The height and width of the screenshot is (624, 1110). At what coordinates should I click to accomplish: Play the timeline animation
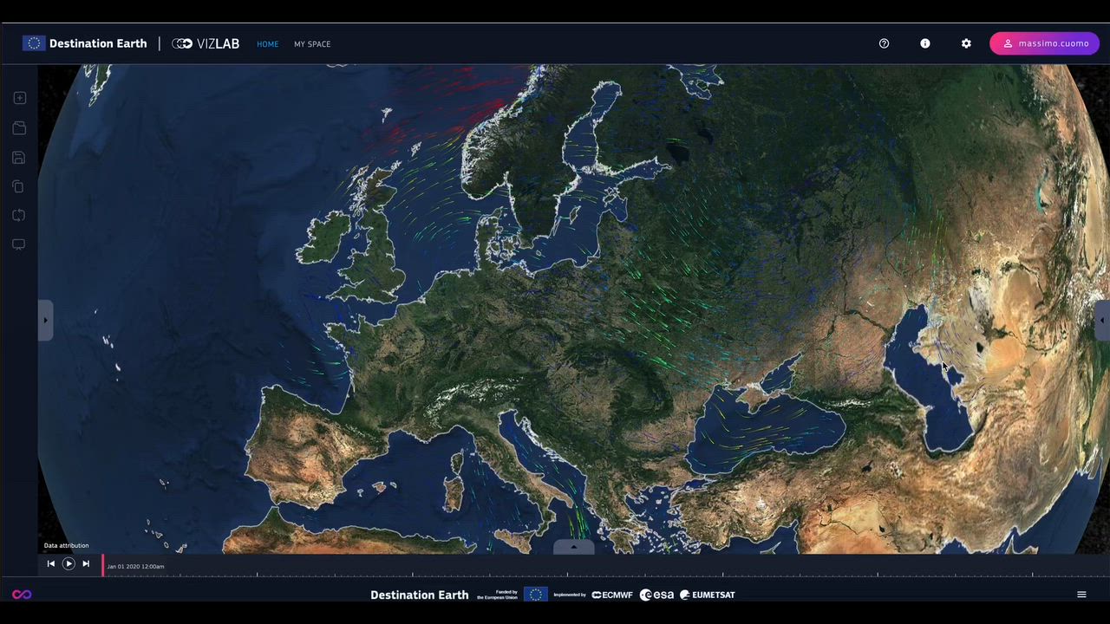click(x=69, y=564)
